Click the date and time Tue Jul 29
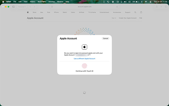169x106 pixels. pyautogui.click(x=160, y=2)
